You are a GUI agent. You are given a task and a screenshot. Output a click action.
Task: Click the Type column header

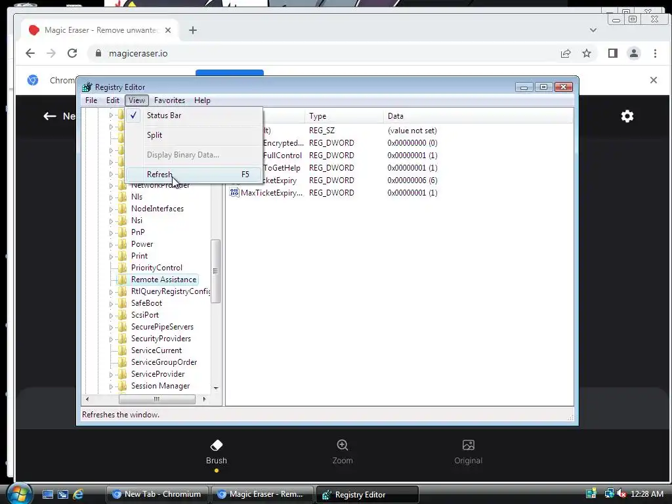click(x=344, y=116)
